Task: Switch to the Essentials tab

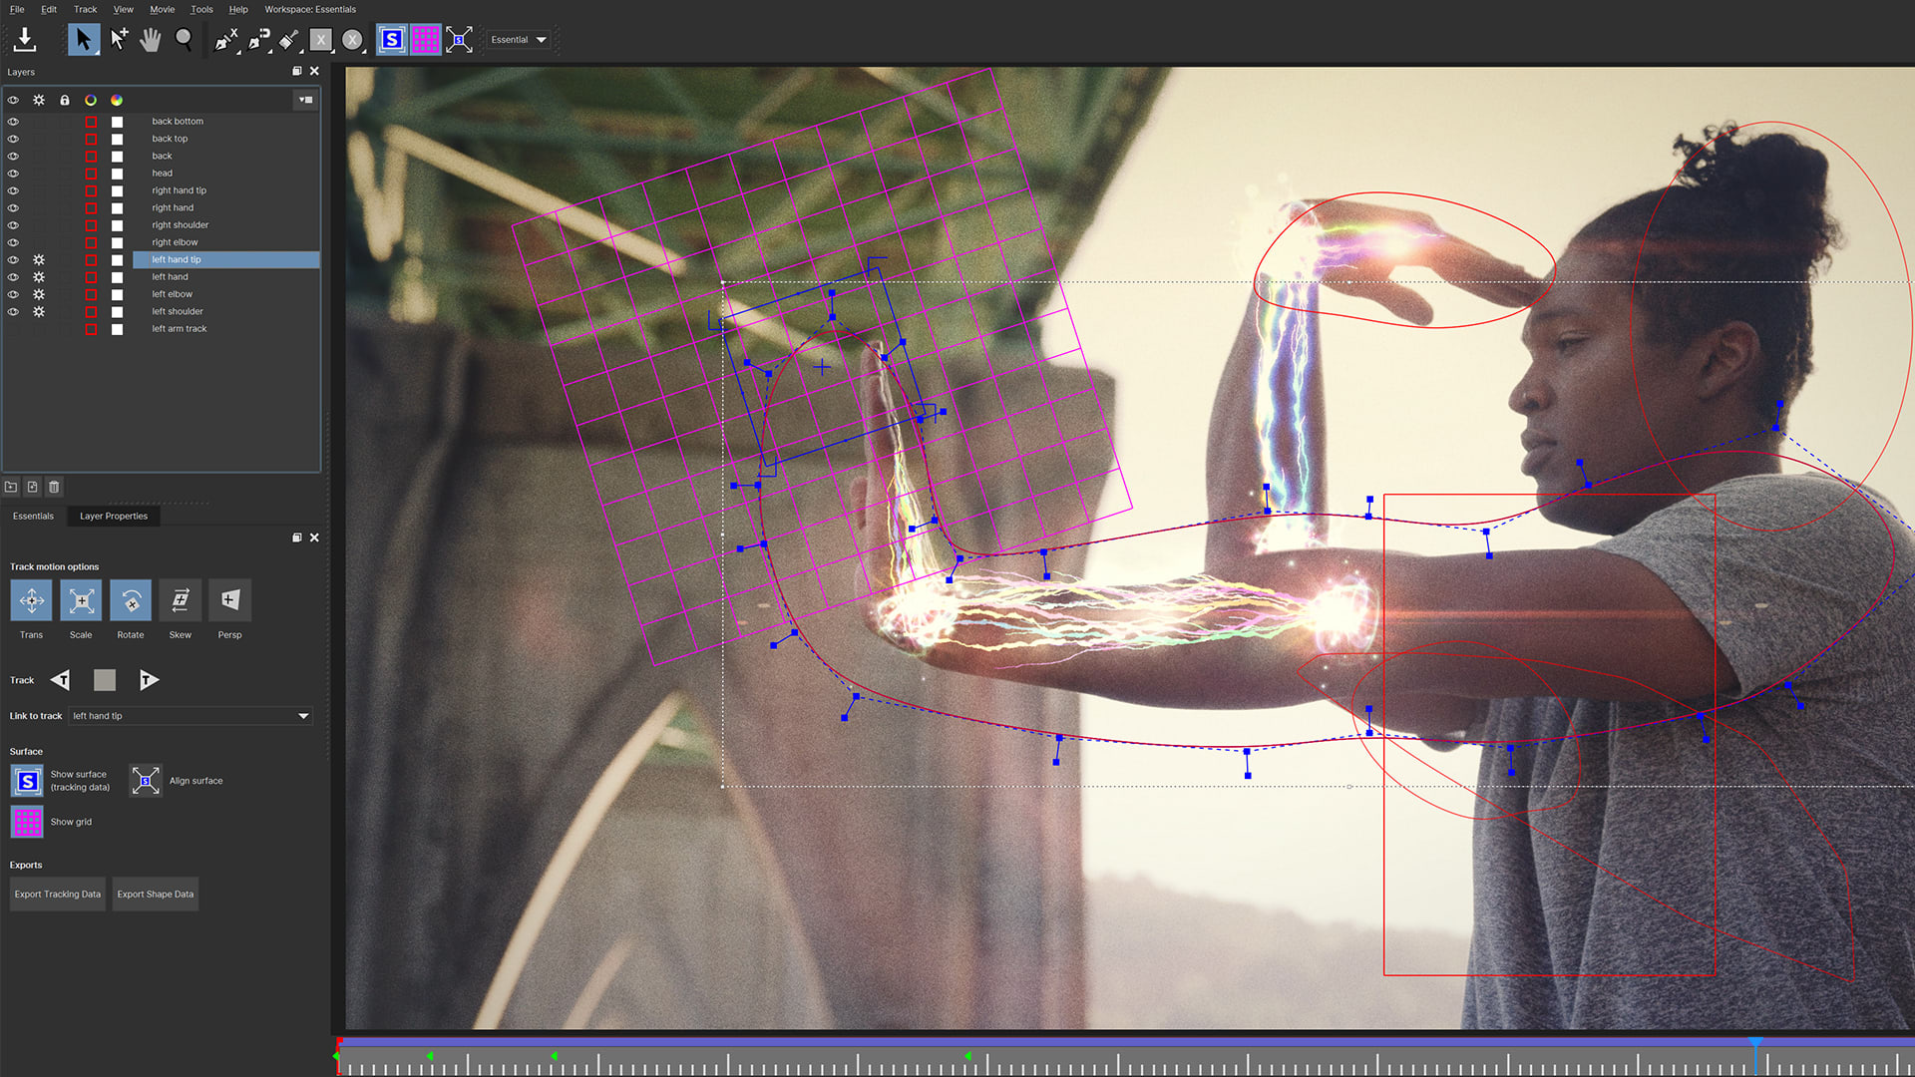Action: [x=33, y=516]
